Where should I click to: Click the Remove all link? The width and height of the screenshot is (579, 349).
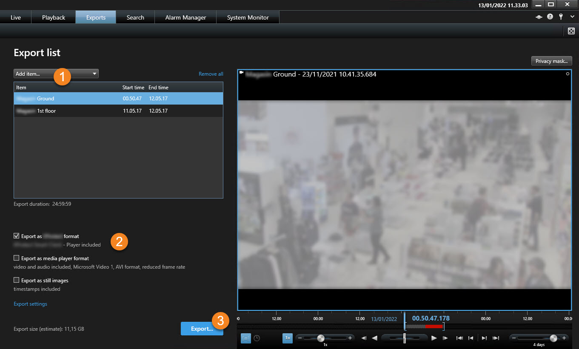point(211,74)
